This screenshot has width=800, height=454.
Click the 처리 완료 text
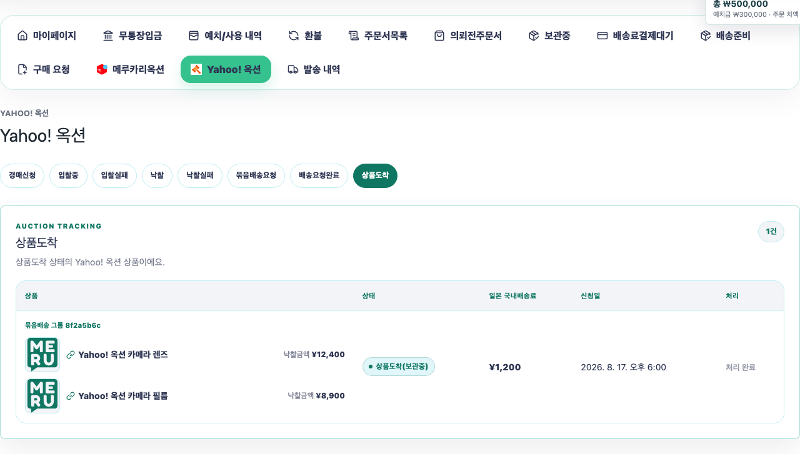[x=741, y=367]
